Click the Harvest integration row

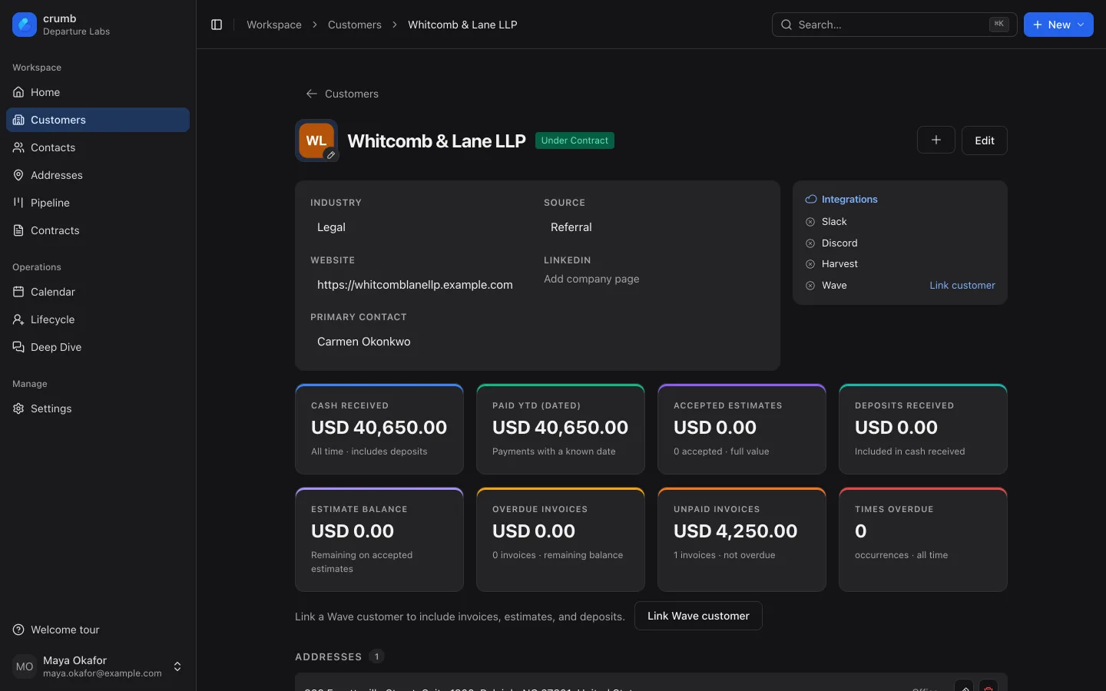point(900,264)
